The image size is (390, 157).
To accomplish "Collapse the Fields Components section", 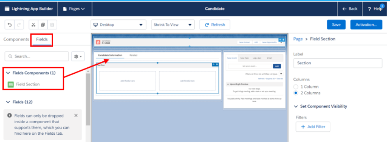I will coord(8,73).
